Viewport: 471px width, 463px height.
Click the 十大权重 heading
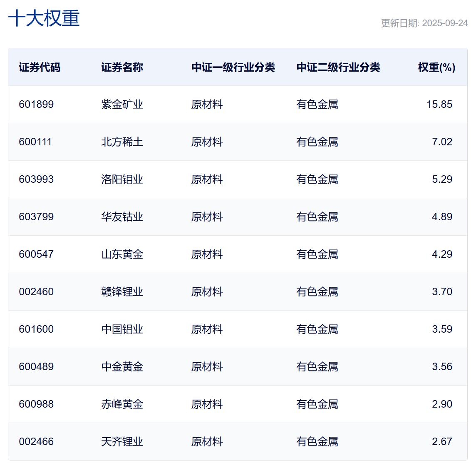[x=44, y=18]
